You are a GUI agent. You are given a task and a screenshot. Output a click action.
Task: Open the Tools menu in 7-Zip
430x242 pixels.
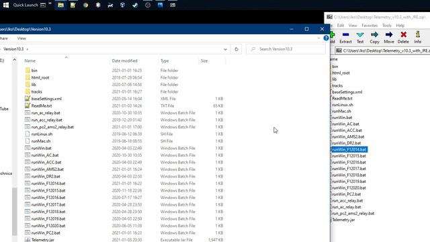(387, 26)
